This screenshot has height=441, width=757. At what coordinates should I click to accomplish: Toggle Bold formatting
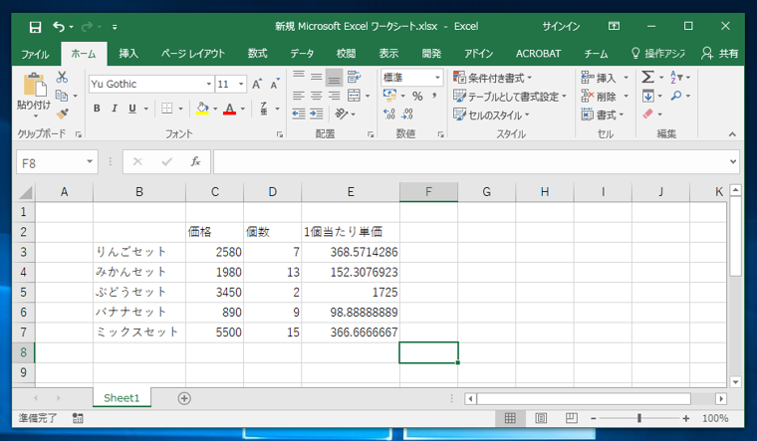tap(97, 109)
